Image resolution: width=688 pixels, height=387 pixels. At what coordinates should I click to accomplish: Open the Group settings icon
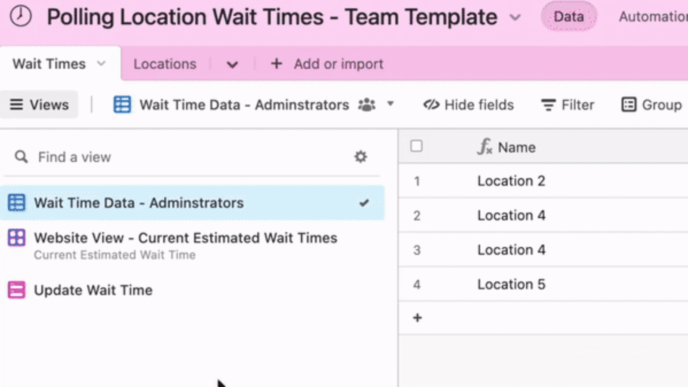click(x=629, y=104)
